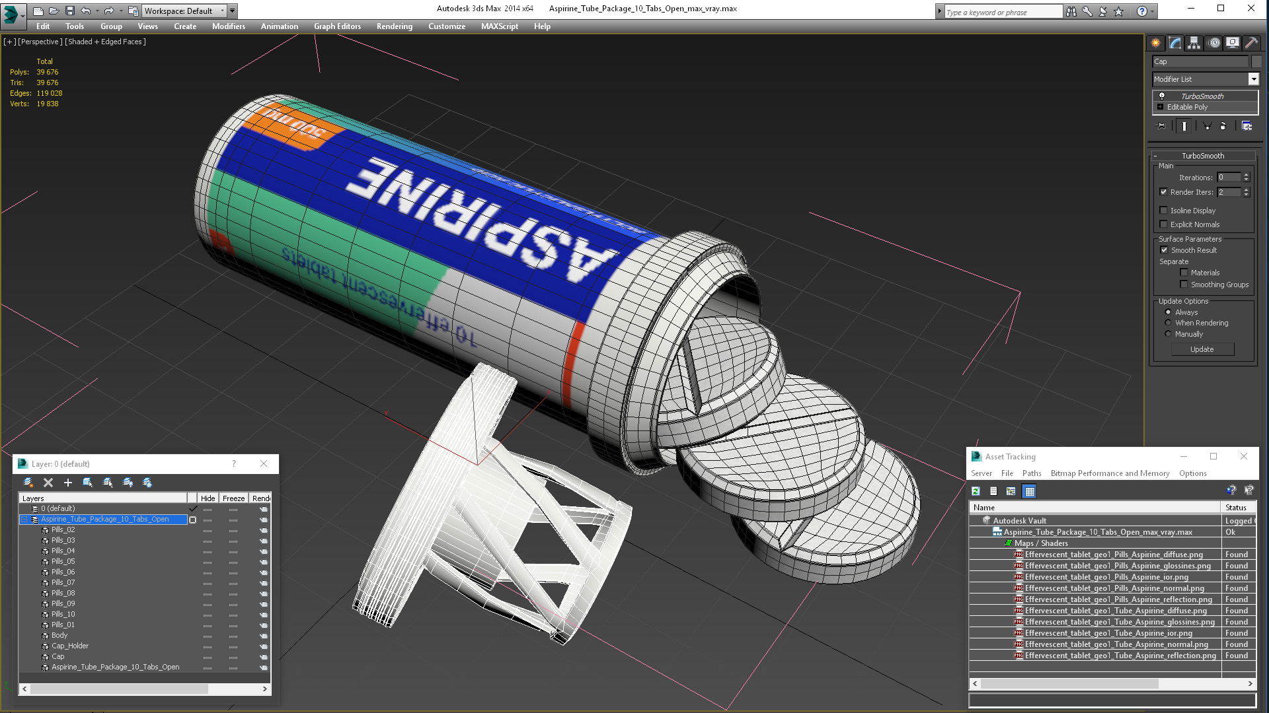Switch Asset Tracking to Tree View icon
The image size is (1269, 713).
click(x=1011, y=491)
